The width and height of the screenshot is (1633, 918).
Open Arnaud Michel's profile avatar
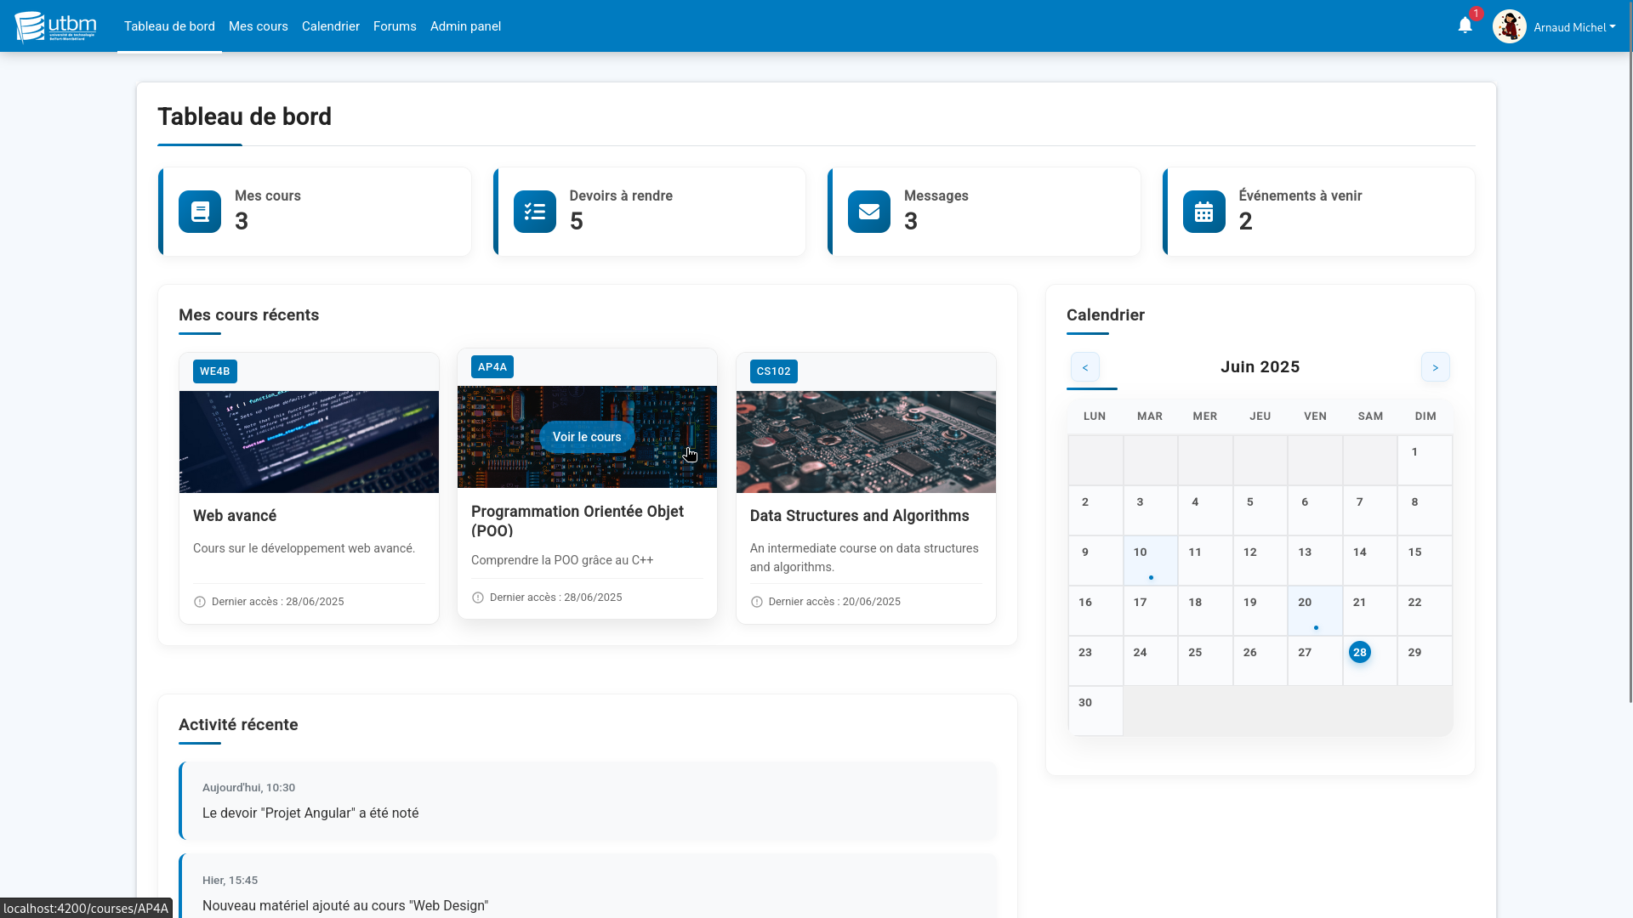click(1510, 25)
